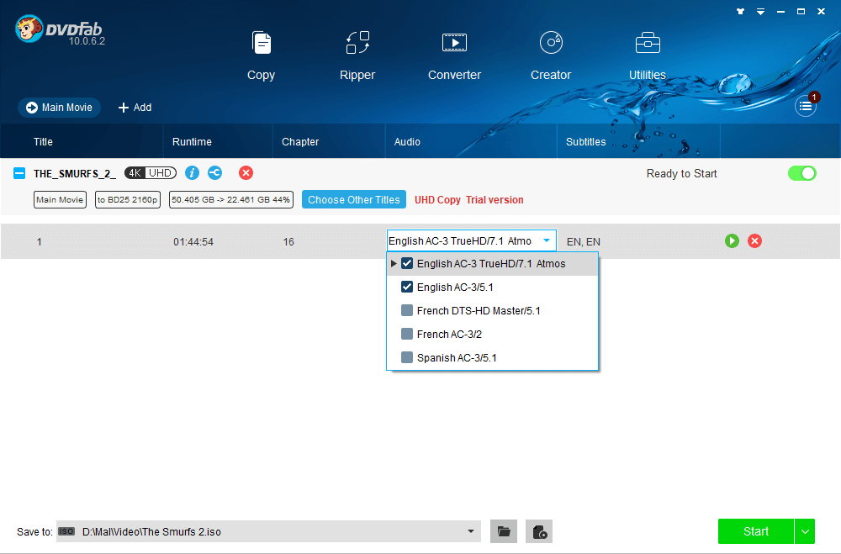Delete title 1 with red X
Image resolution: width=841 pixels, height=554 pixels.
pos(754,240)
